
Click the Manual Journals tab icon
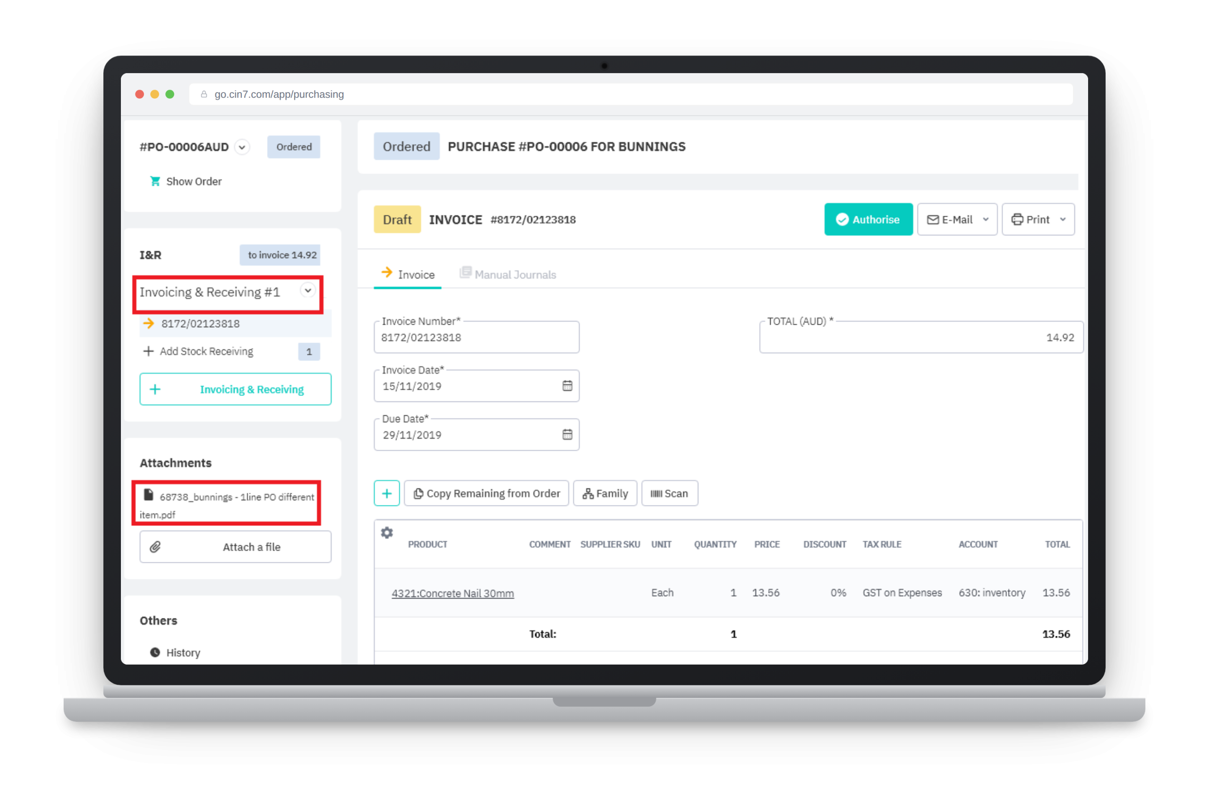pos(465,272)
